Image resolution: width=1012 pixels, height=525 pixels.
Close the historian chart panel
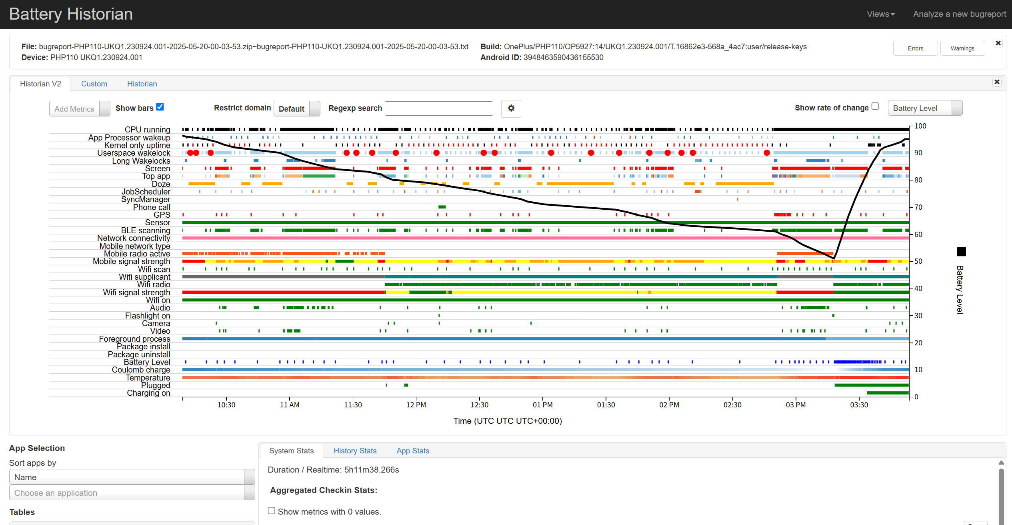(x=997, y=82)
